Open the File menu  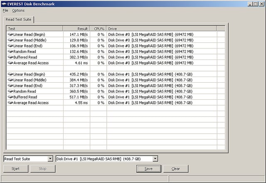5,10
